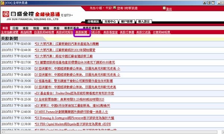
Task: Click the speaker icon in the title bar
Action: 209,3
